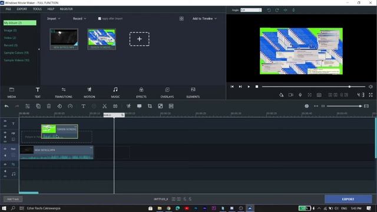Click the camera record icon under preview
The width and height of the screenshot is (377, 212).
pos(290,95)
